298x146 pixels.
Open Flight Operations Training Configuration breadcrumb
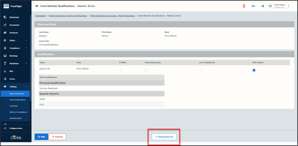pyautogui.click(x=68, y=16)
